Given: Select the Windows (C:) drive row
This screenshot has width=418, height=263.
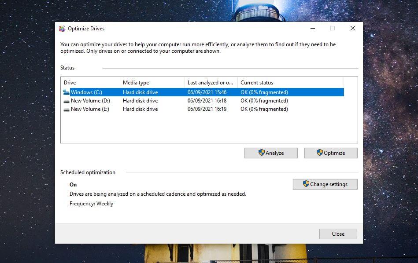Looking at the screenshot, I should (203, 92).
